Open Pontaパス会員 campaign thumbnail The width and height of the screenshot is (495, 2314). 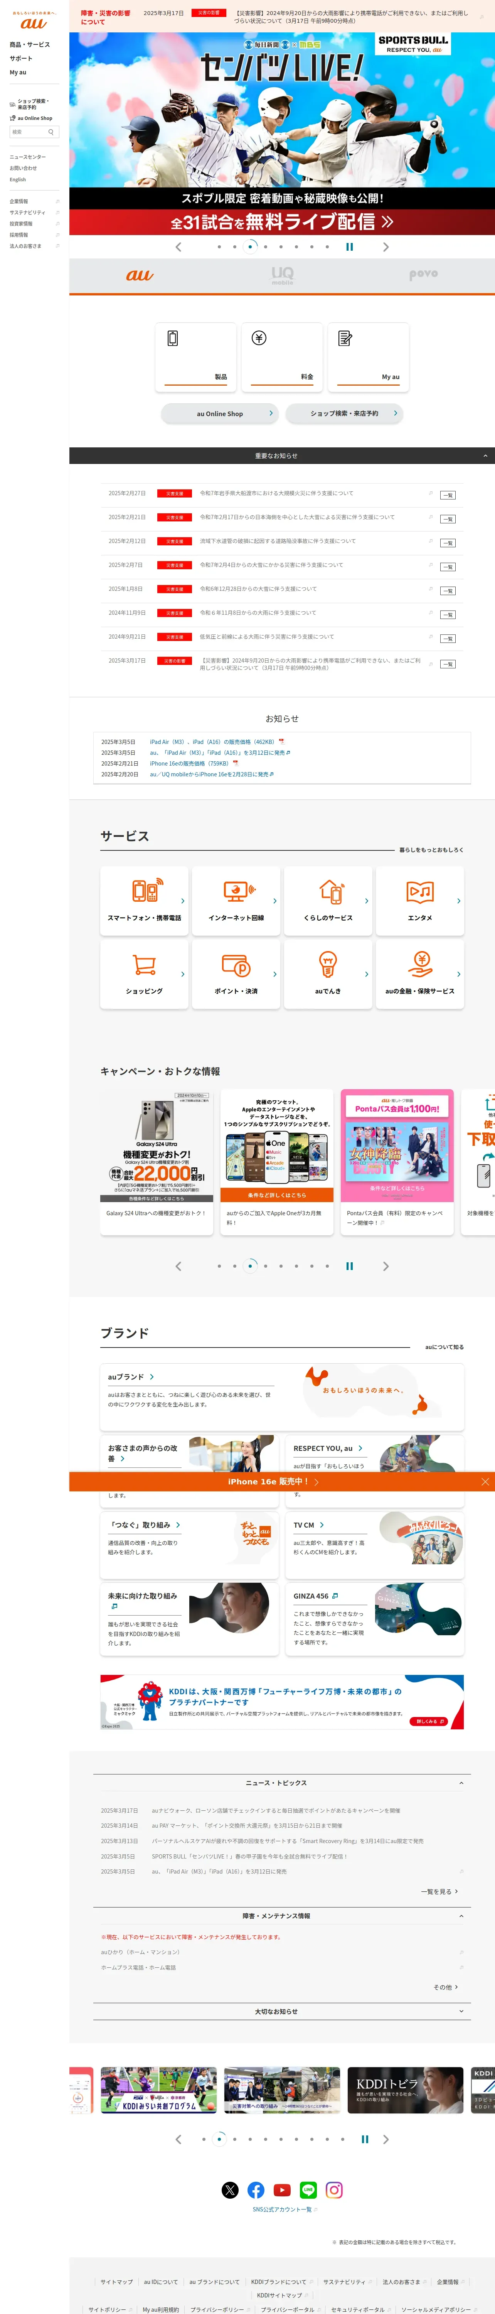pos(396,1146)
